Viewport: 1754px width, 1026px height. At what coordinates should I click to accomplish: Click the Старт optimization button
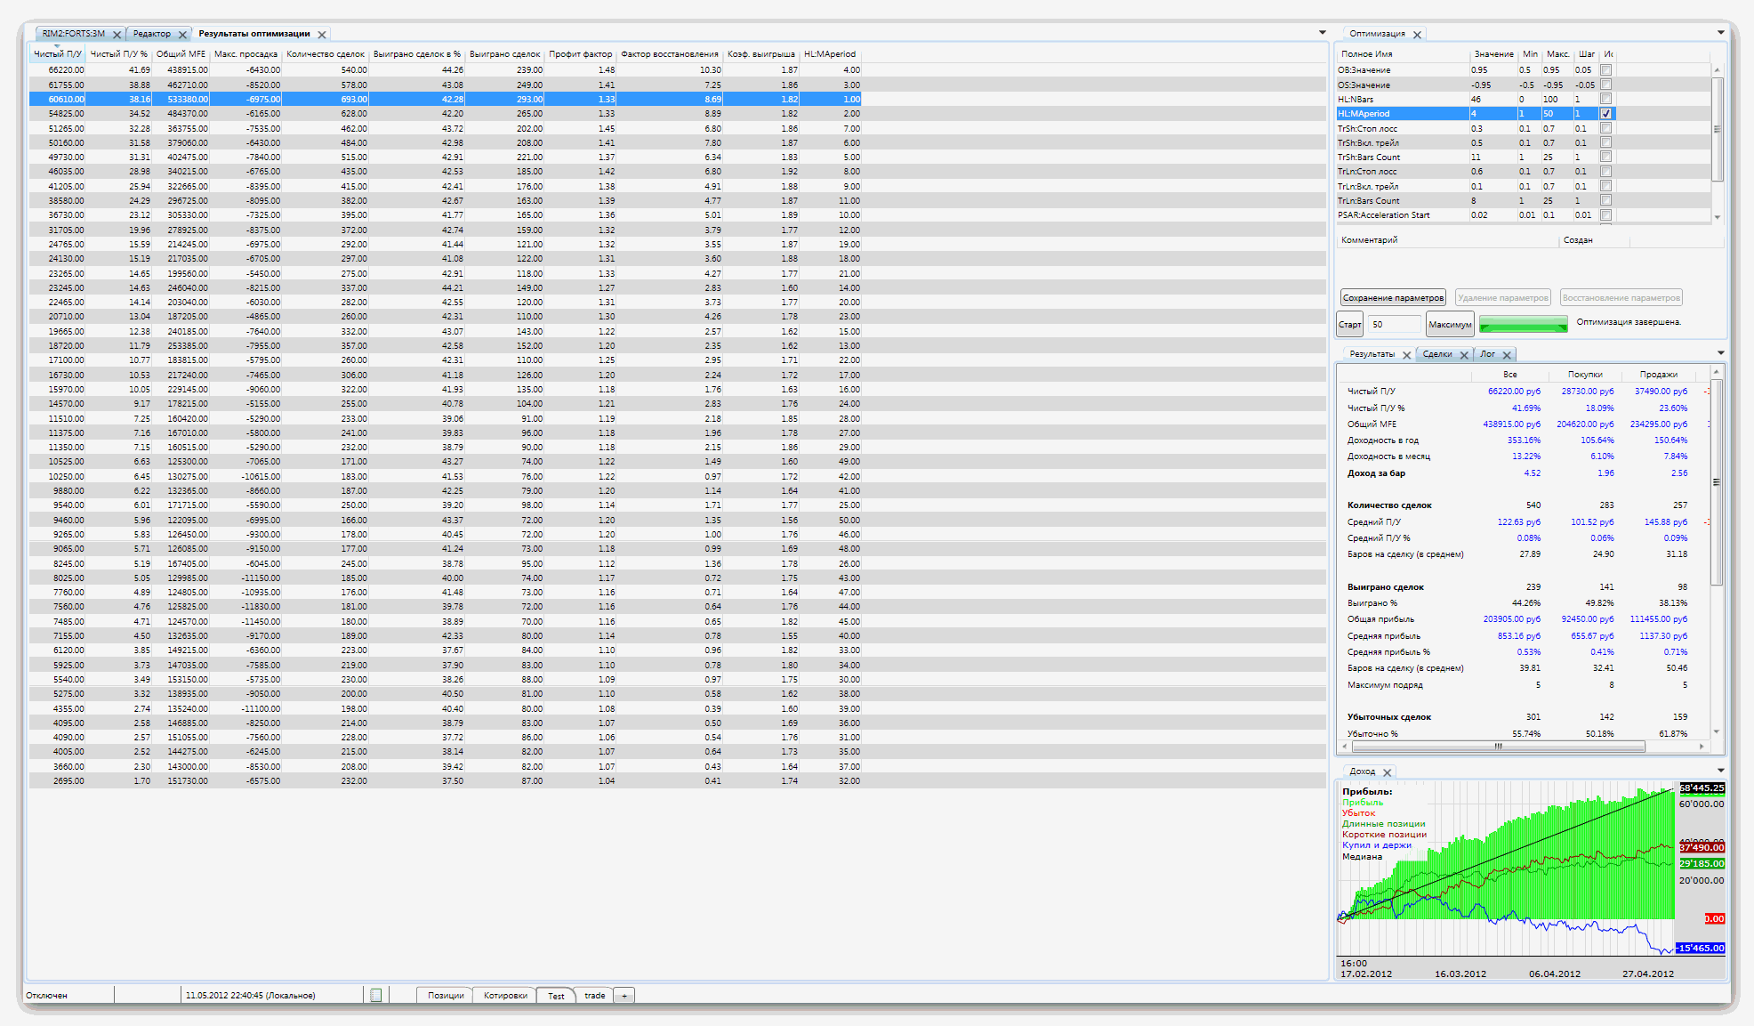[1349, 325]
